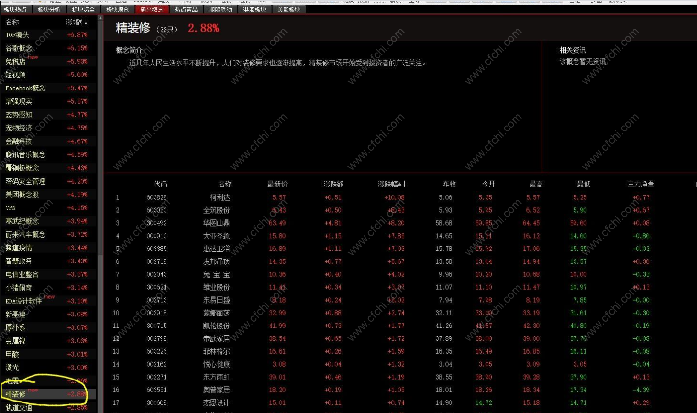
Task: Switch to 美股板块 tab
Action: pos(289,10)
